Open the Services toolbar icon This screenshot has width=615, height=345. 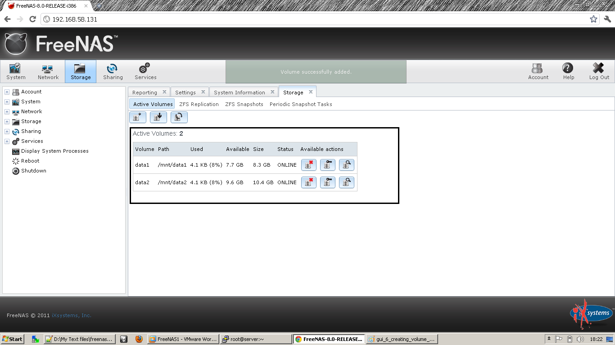click(145, 71)
